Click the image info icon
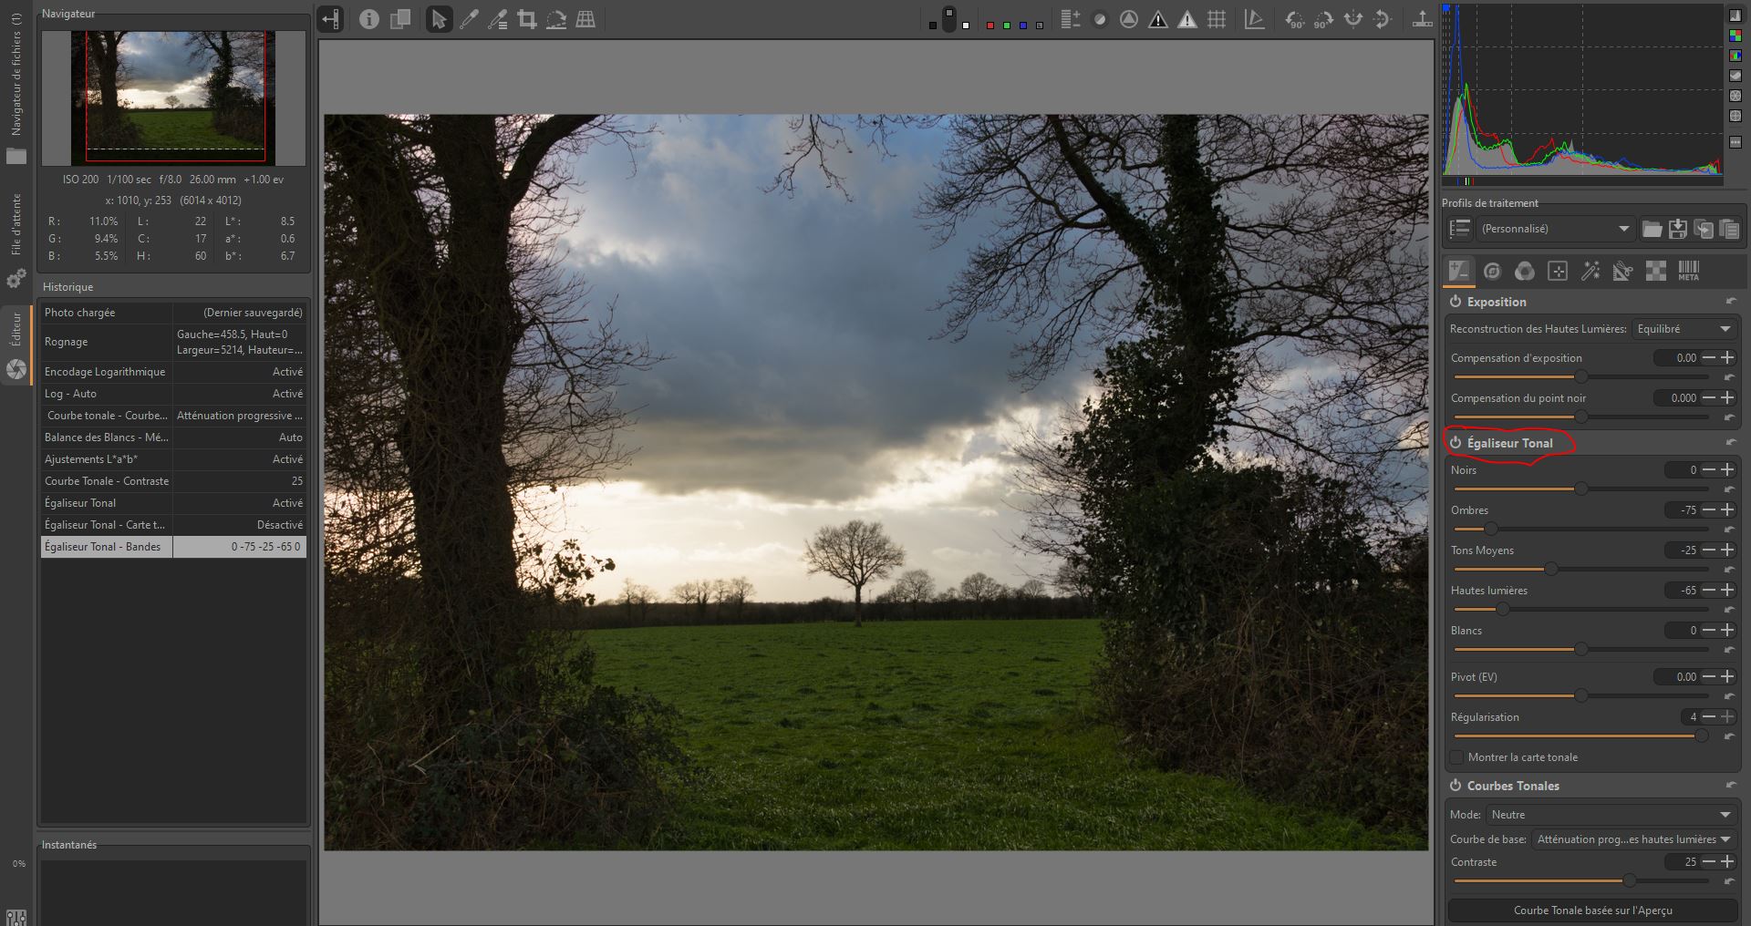Viewport: 1751px width, 926px height. click(x=368, y=19)
